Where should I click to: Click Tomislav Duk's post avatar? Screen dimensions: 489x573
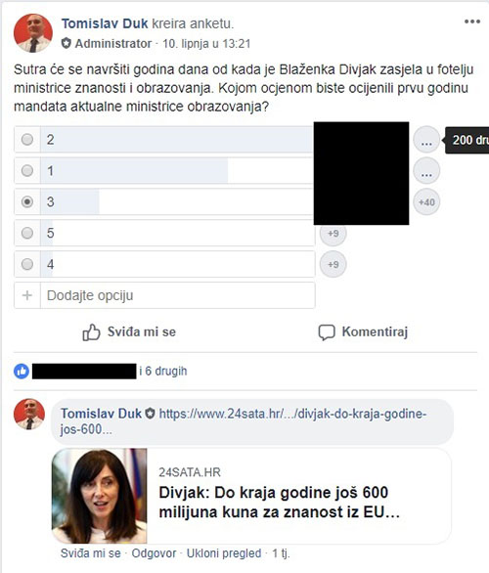tap(33, 33)
